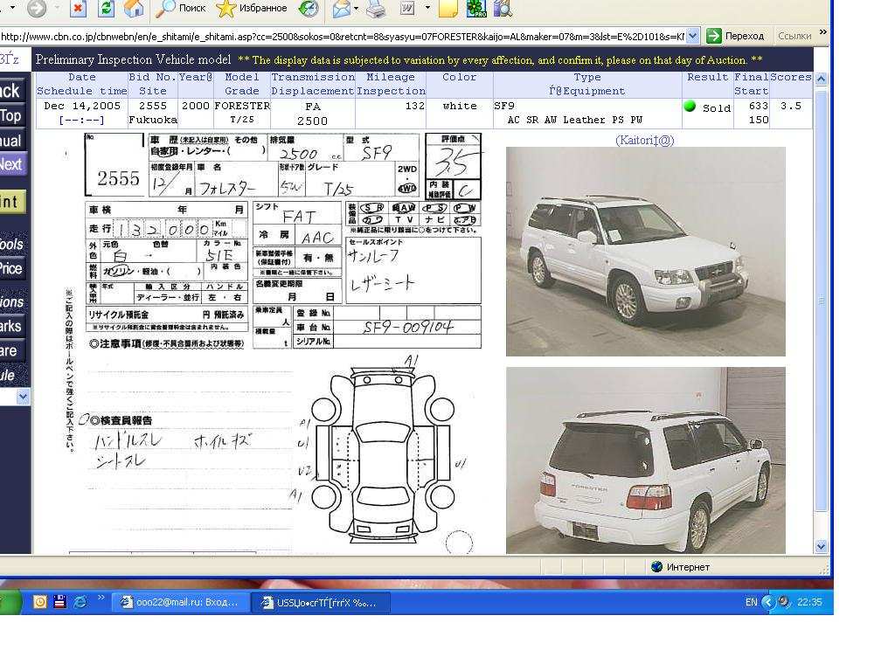Click the mileage value '132' cell
This screenshot has width=895, height=671.
[x=415, y=106]
